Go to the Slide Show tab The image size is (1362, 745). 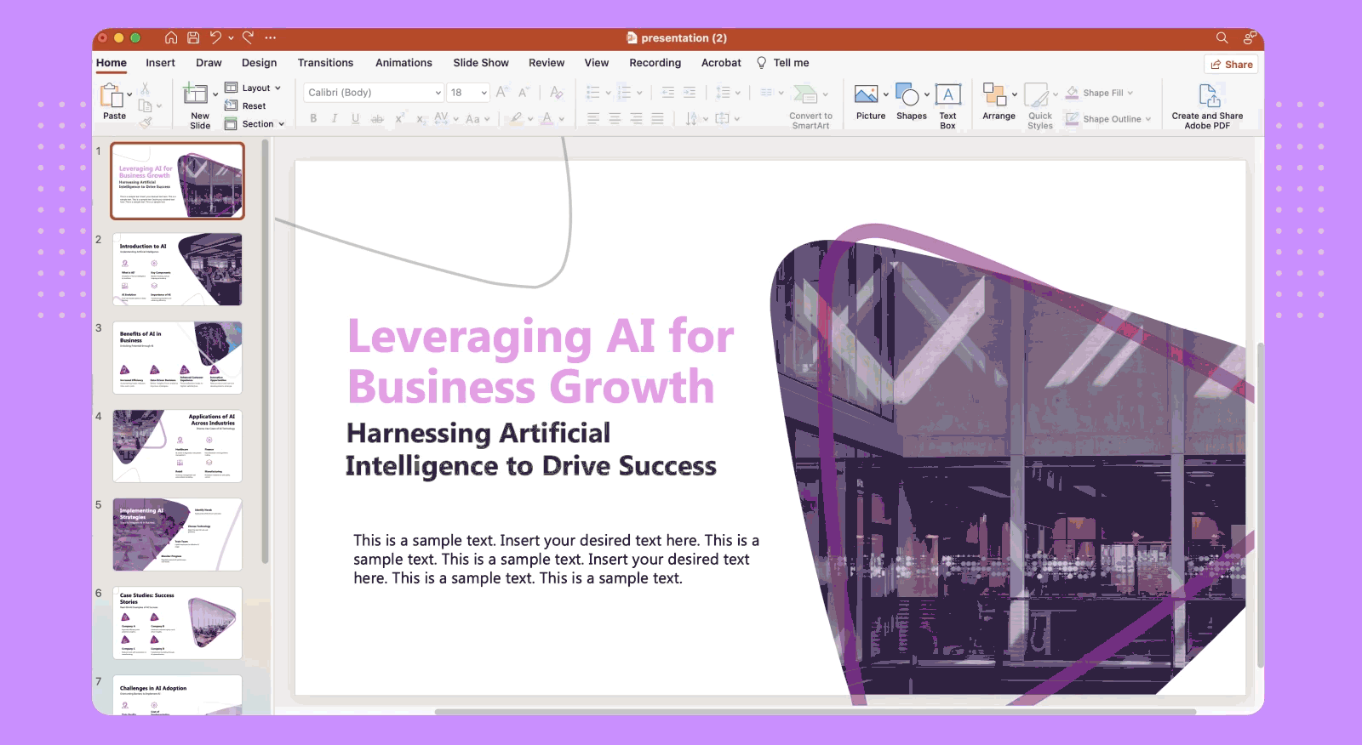481,63
